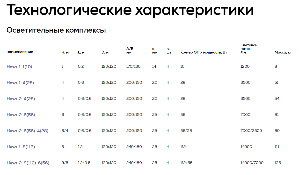Open the Неха-1-4(28) product link
This screenshot has height=175, width=299.
click(x=20, y=83)
